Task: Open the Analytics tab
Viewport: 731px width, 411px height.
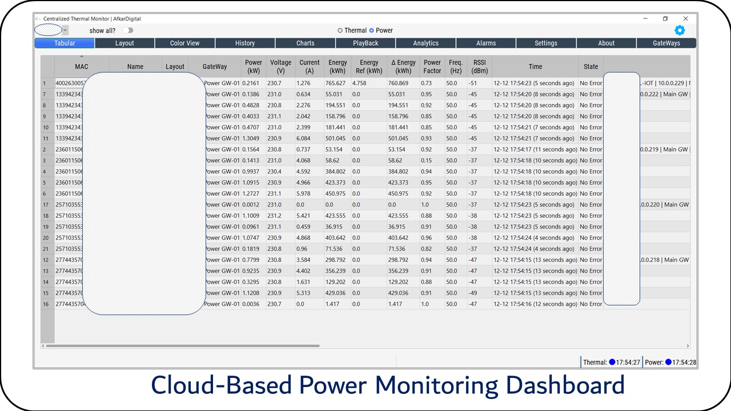Action: tap(425, 43)
